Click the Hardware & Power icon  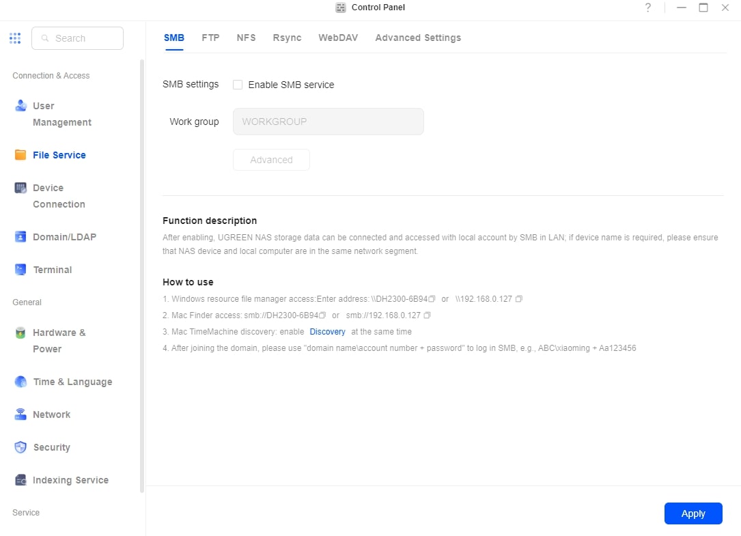20,333
